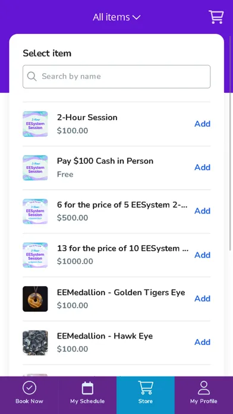Add the 13 for 10 session pack
The width and height of the screenshot is (233, 414).
203,255
